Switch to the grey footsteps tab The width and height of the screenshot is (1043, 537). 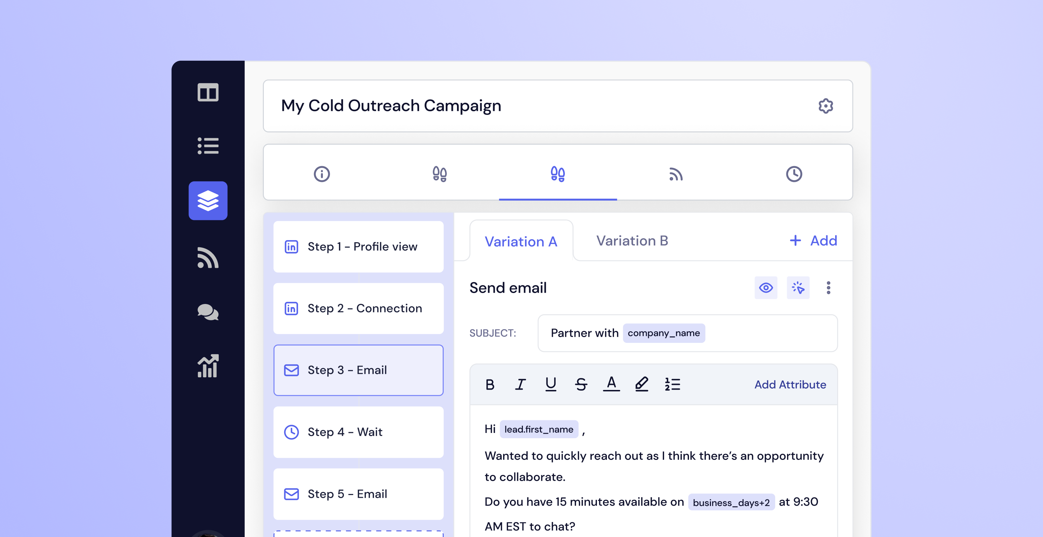pos(440,174)
